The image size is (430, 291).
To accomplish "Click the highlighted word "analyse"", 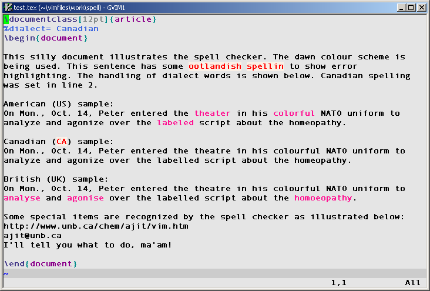I will [x=22, y=198].
